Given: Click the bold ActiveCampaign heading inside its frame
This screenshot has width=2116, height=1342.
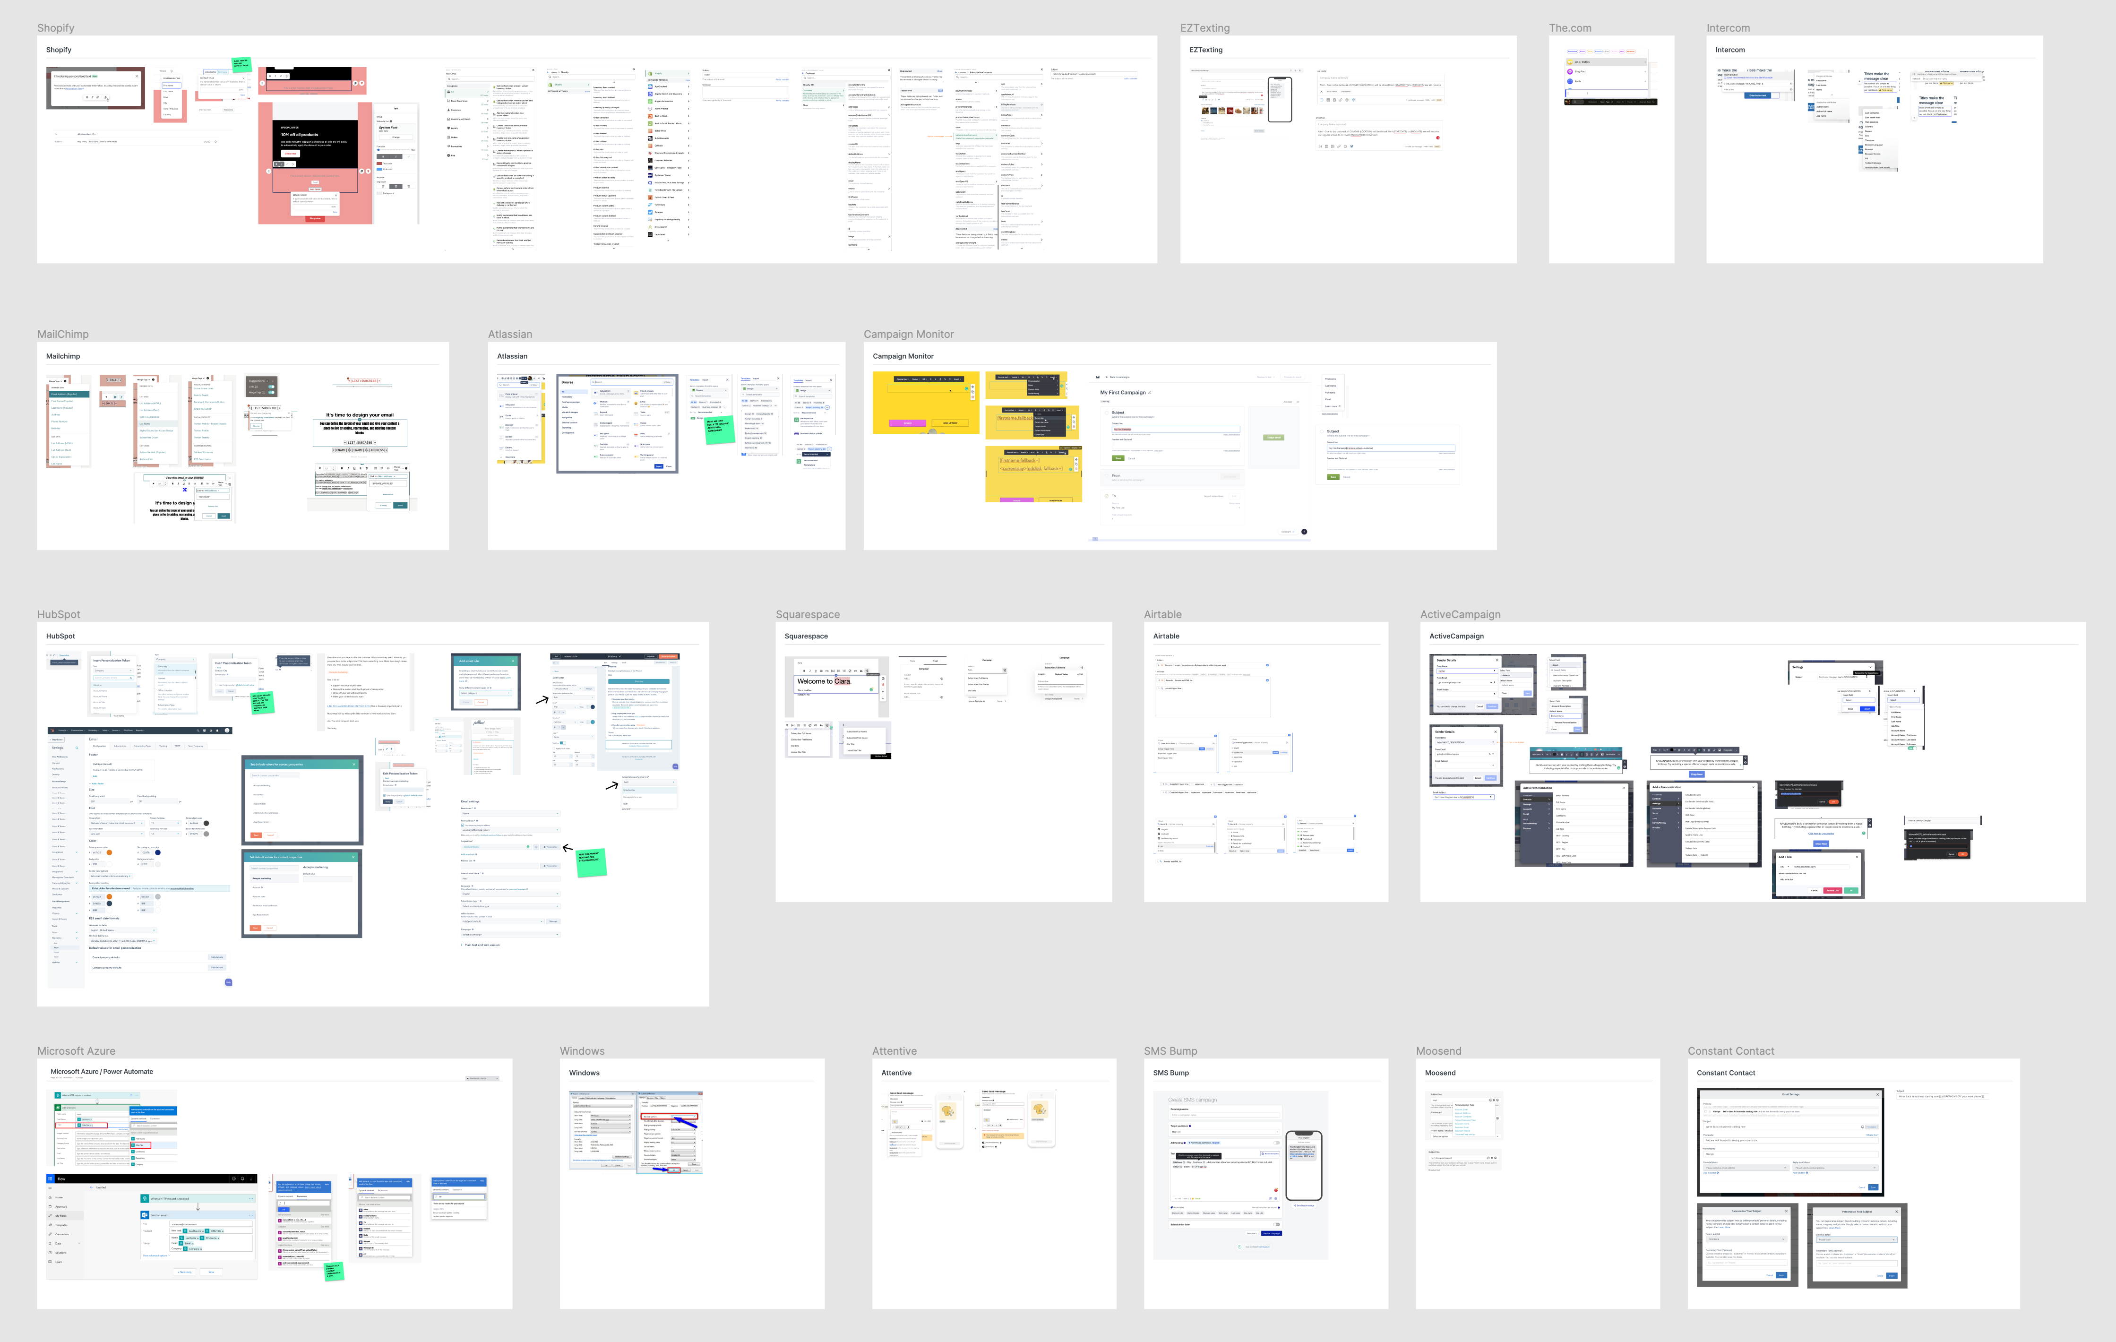Looking at the screenshot, I should pyautogui.click(x=1456, y=637).
